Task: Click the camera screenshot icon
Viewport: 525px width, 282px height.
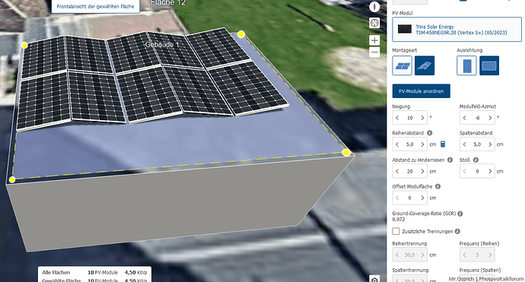Action: pos(374,280)
